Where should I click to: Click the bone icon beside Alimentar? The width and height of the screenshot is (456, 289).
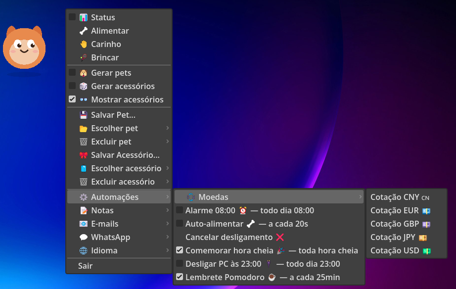[x=84, y=31]
